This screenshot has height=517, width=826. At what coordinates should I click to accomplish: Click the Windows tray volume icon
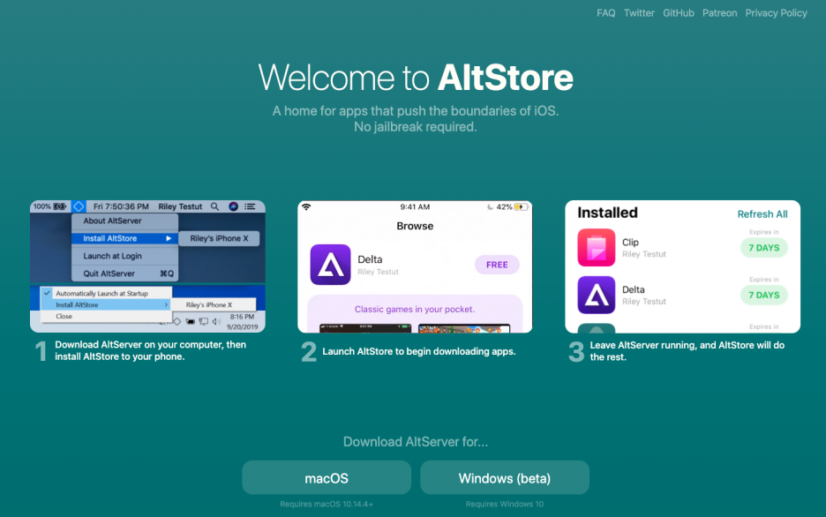point(216,321)
